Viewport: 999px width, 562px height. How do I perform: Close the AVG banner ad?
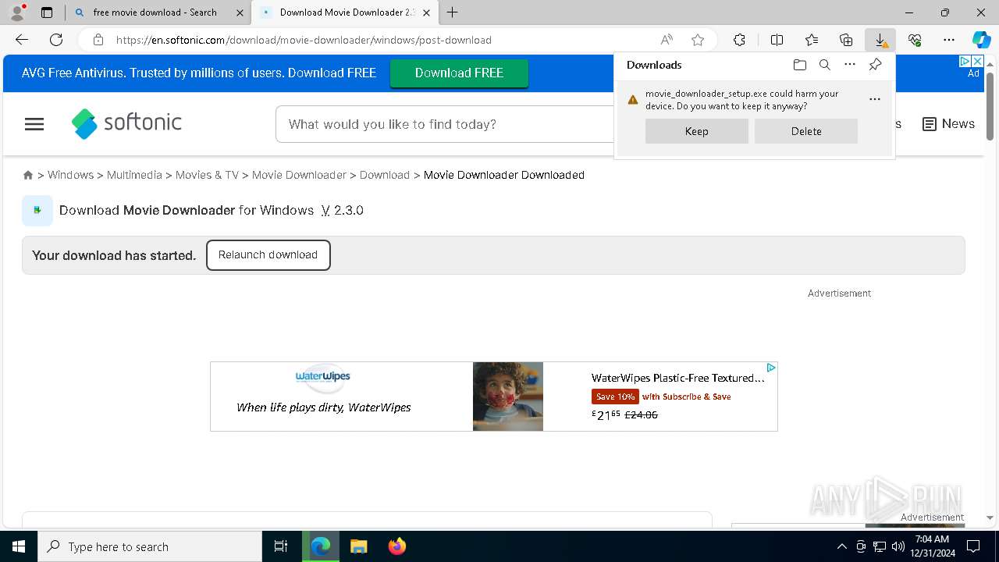977,61
